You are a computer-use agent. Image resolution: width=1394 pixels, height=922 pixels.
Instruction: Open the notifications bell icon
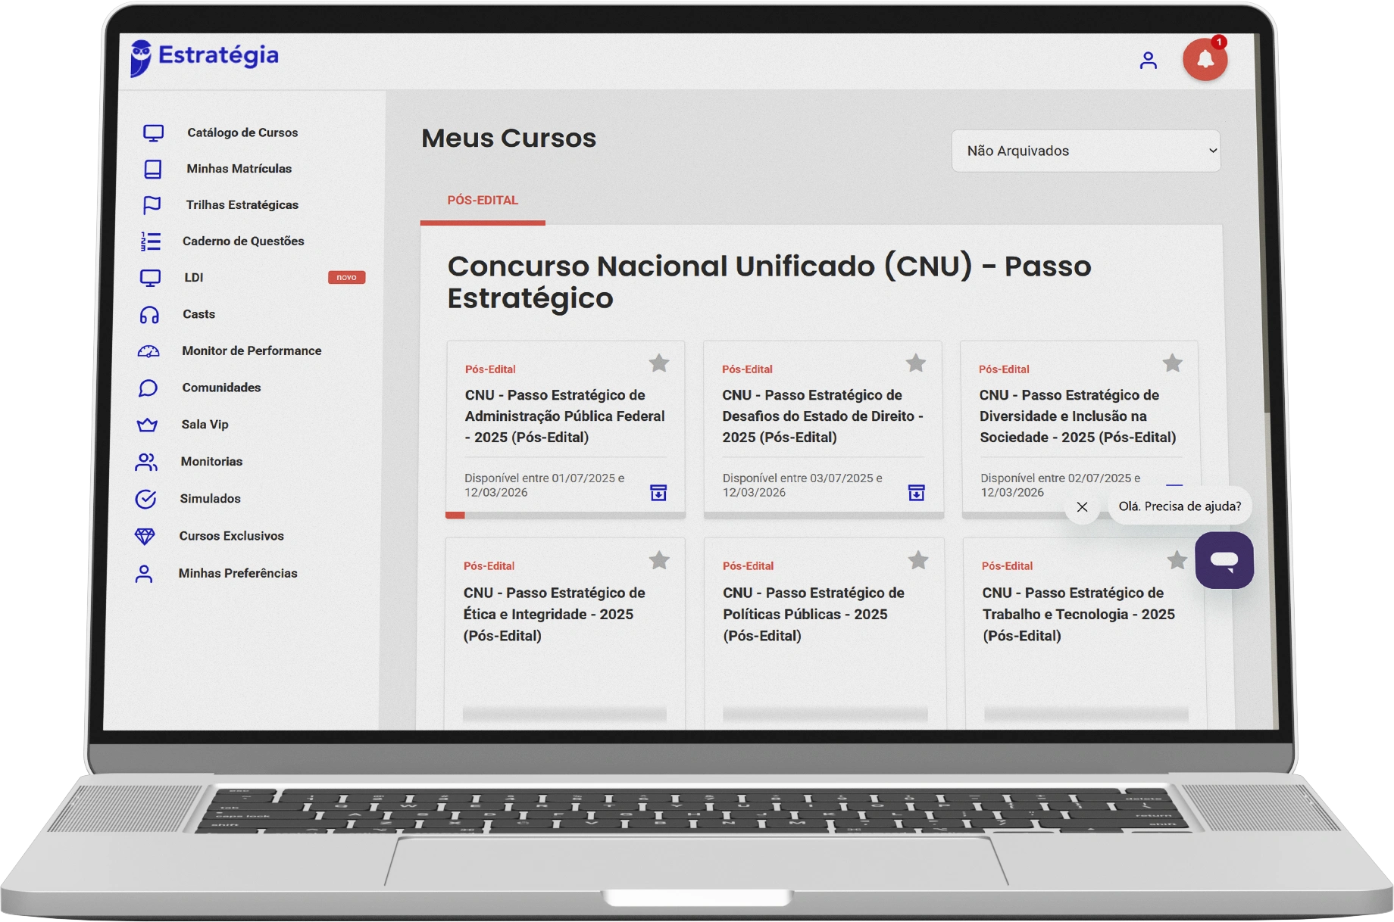click(x=1205, y=60)
